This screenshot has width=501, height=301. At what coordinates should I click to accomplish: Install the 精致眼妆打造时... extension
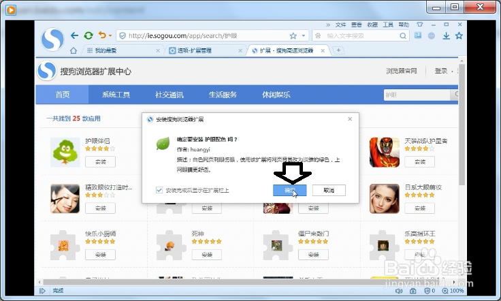point(100,208)
